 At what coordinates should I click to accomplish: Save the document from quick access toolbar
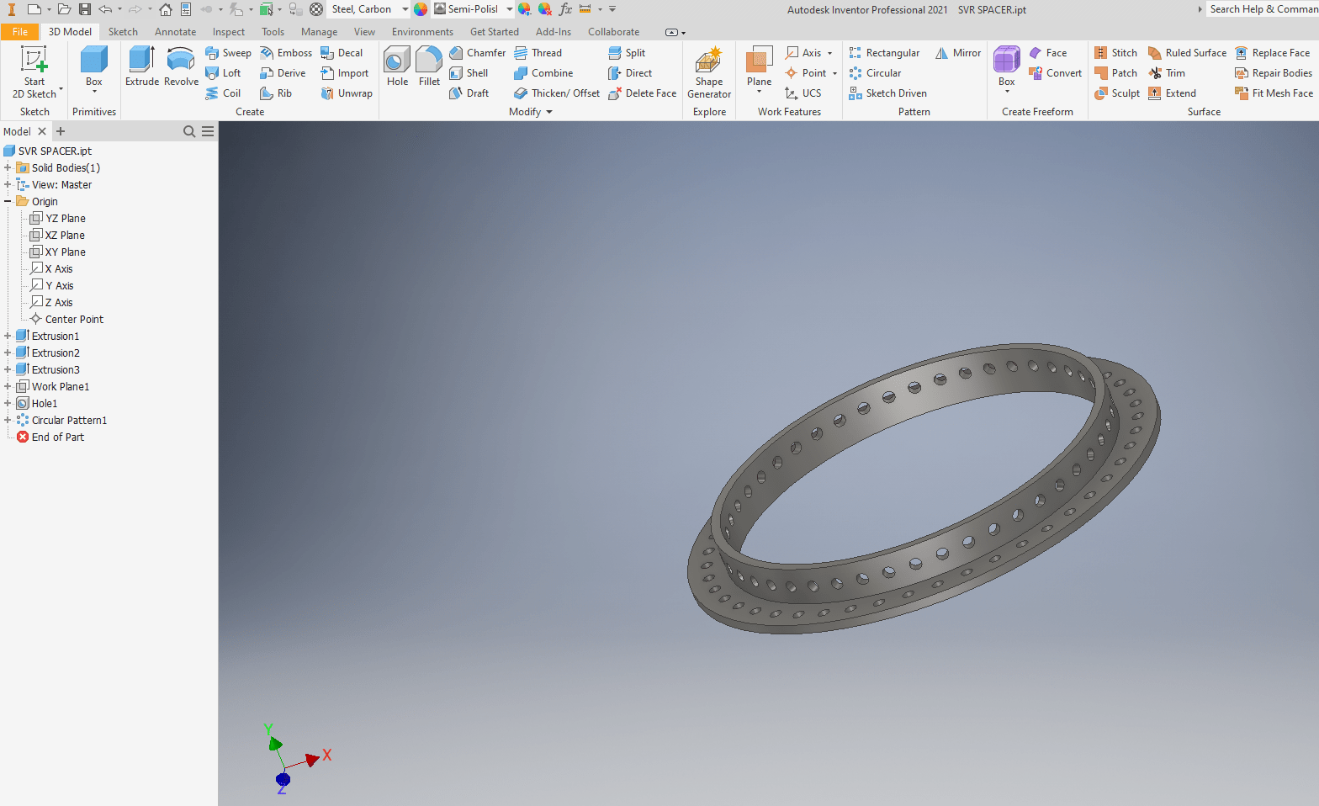point(85,9)
